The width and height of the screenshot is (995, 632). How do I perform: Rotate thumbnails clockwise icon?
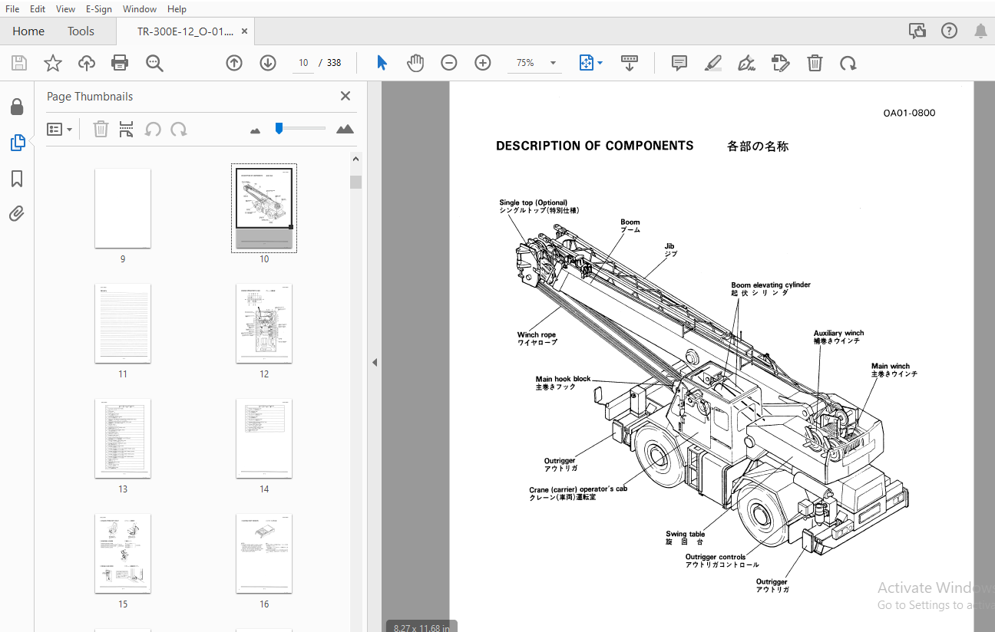179,130
